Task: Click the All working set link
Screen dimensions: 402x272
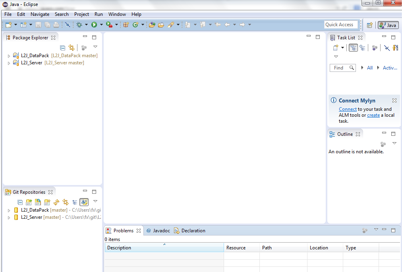Action: (370, 68)
